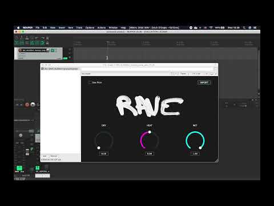Open the Item menu
The image size is (274, 206).
coord(71,27)
